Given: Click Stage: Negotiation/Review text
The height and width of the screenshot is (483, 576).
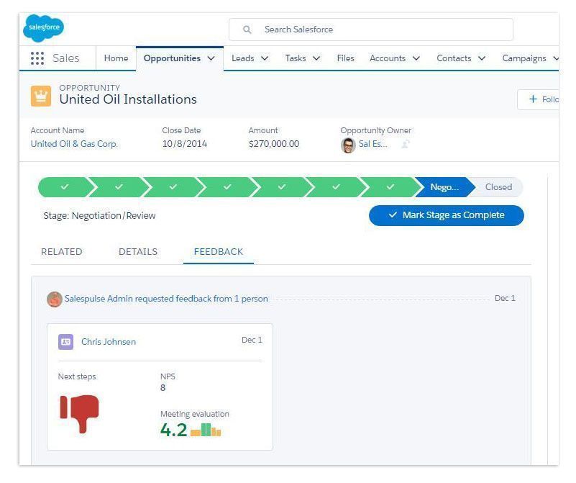Looking at the screenshot, I should 99,216.
